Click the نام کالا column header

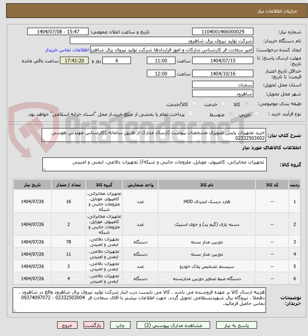point(207,185)
